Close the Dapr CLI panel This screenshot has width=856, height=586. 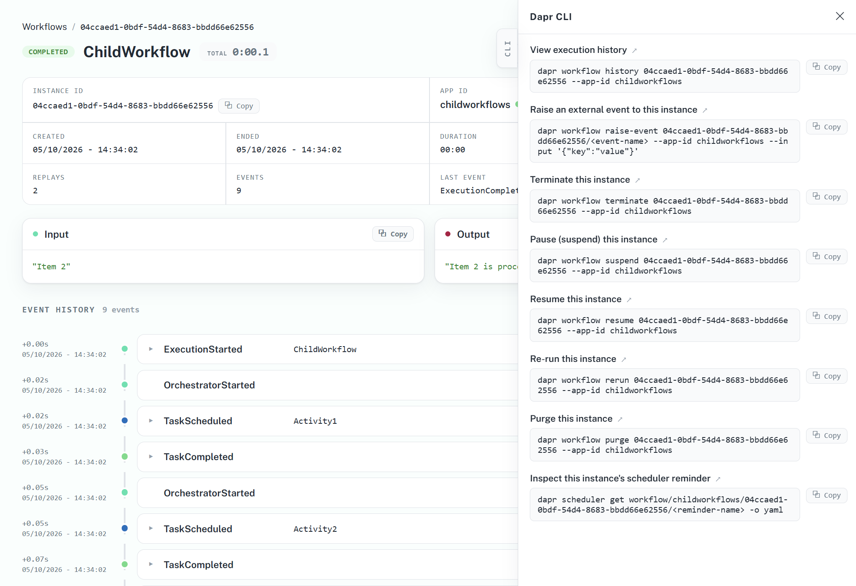point(839,16)
